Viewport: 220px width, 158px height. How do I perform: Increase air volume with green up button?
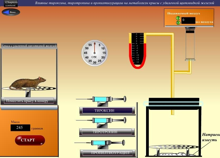click(178, 19)
